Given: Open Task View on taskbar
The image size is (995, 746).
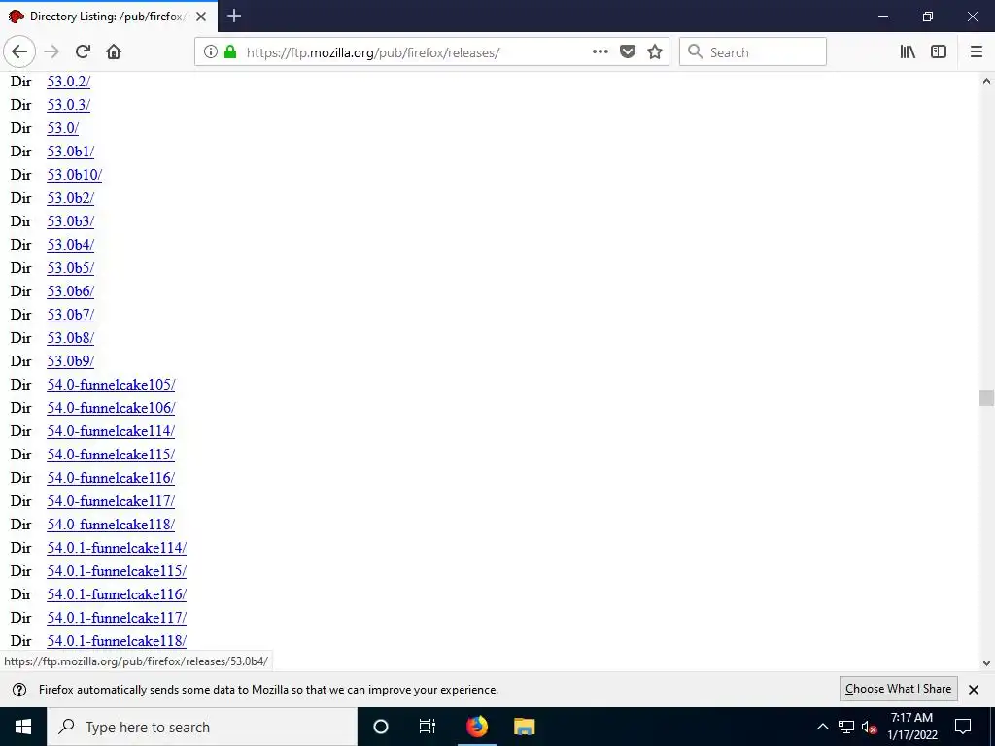Looking at the screenshot, I should [428, 727].
